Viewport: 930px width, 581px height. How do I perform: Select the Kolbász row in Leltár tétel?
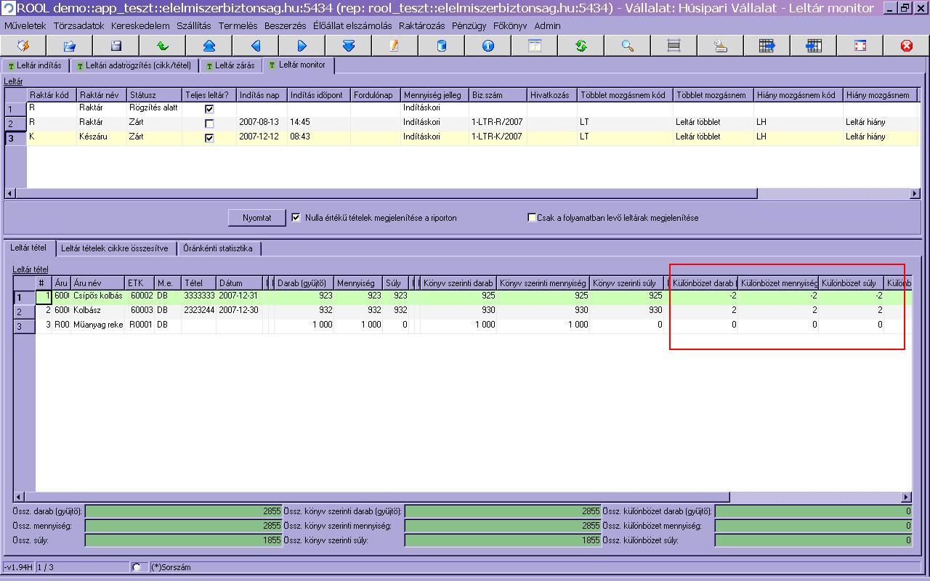point(86,310)
